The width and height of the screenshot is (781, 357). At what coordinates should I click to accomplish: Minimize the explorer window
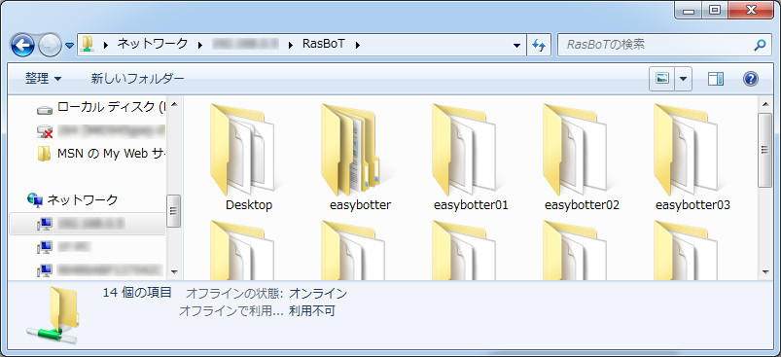(x=689, y=10)
